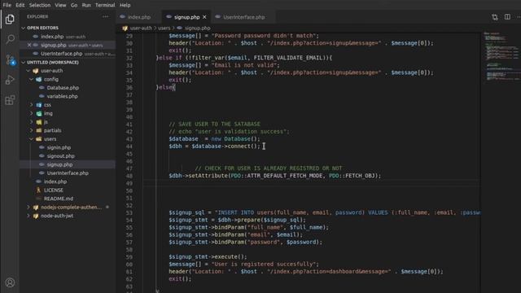Switch to the UserInterface.php tab
Screen dimensions: 521x293
244,17
